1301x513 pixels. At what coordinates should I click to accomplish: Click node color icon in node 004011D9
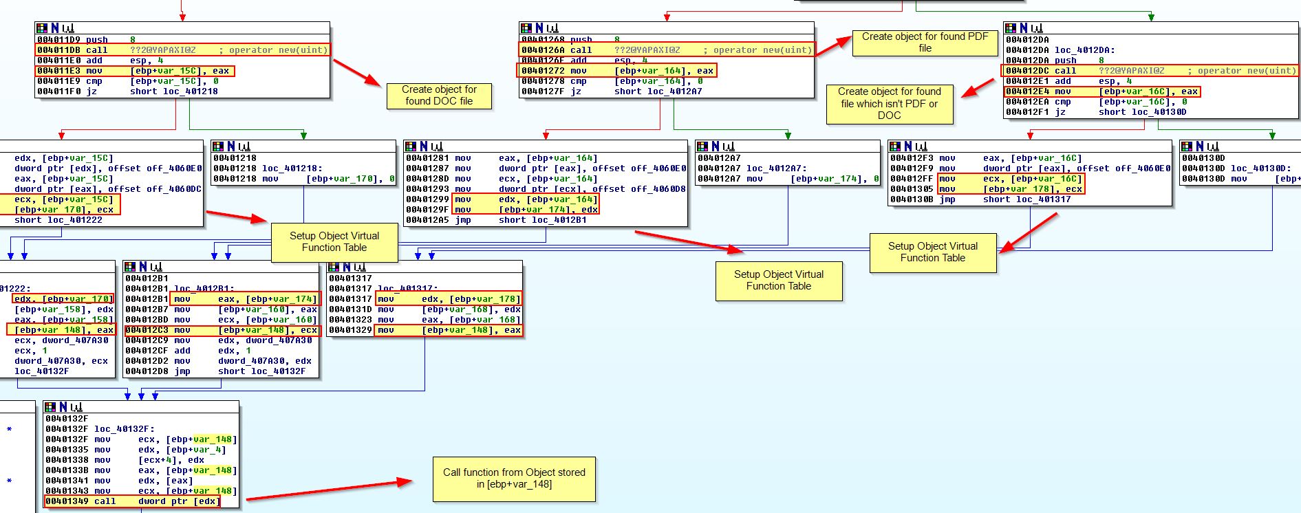click(42, 28)
